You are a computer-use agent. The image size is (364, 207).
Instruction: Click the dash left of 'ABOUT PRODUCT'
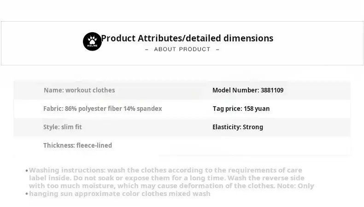click(x=147, y=49)
